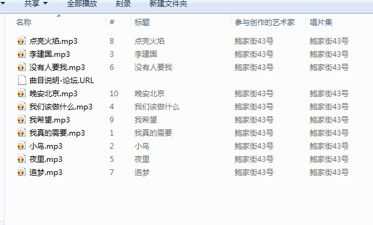The width and height of the screenshot is (373, 225).
Task: Click the 我真的需要.mp3 file icon
Action: pyautogui.click(x=21, y=133)
